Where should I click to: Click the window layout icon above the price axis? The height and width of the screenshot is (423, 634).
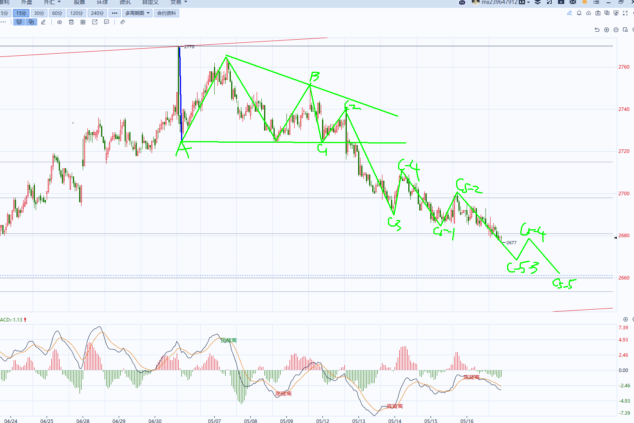point(625,30)
